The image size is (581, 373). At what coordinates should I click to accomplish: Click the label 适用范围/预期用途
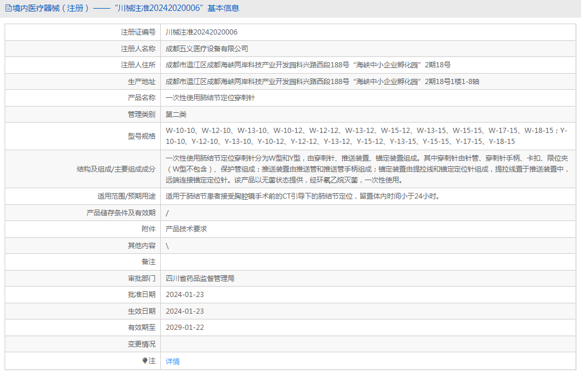[x=126, y=196]
